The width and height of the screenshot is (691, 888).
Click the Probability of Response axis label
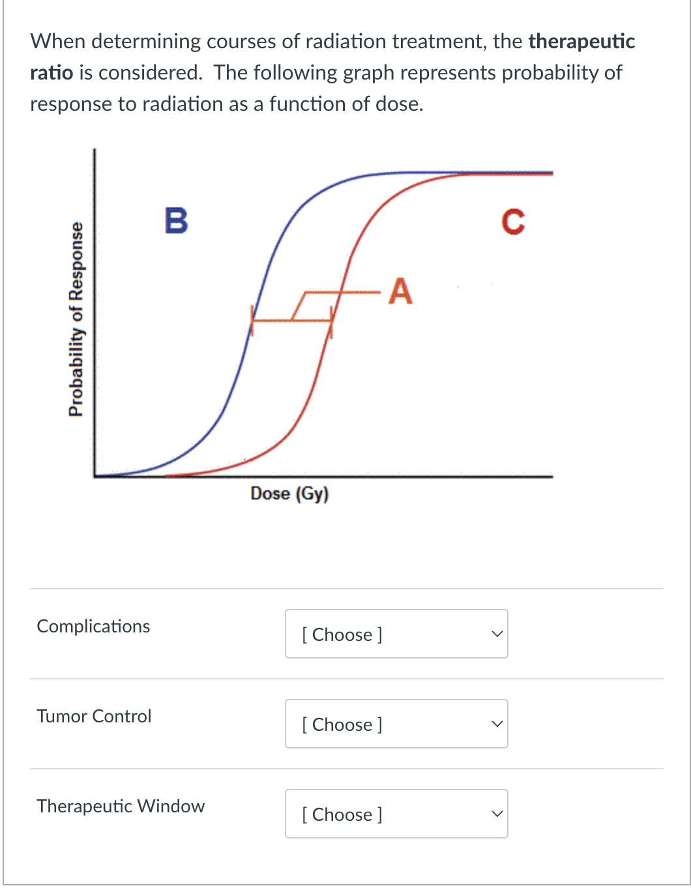[x=76, y=318]
